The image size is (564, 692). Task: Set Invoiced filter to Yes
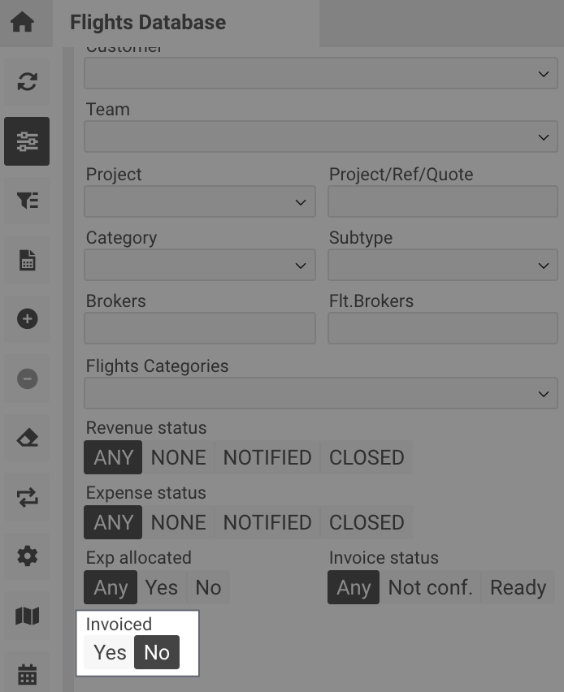click(x=110, y=652)
